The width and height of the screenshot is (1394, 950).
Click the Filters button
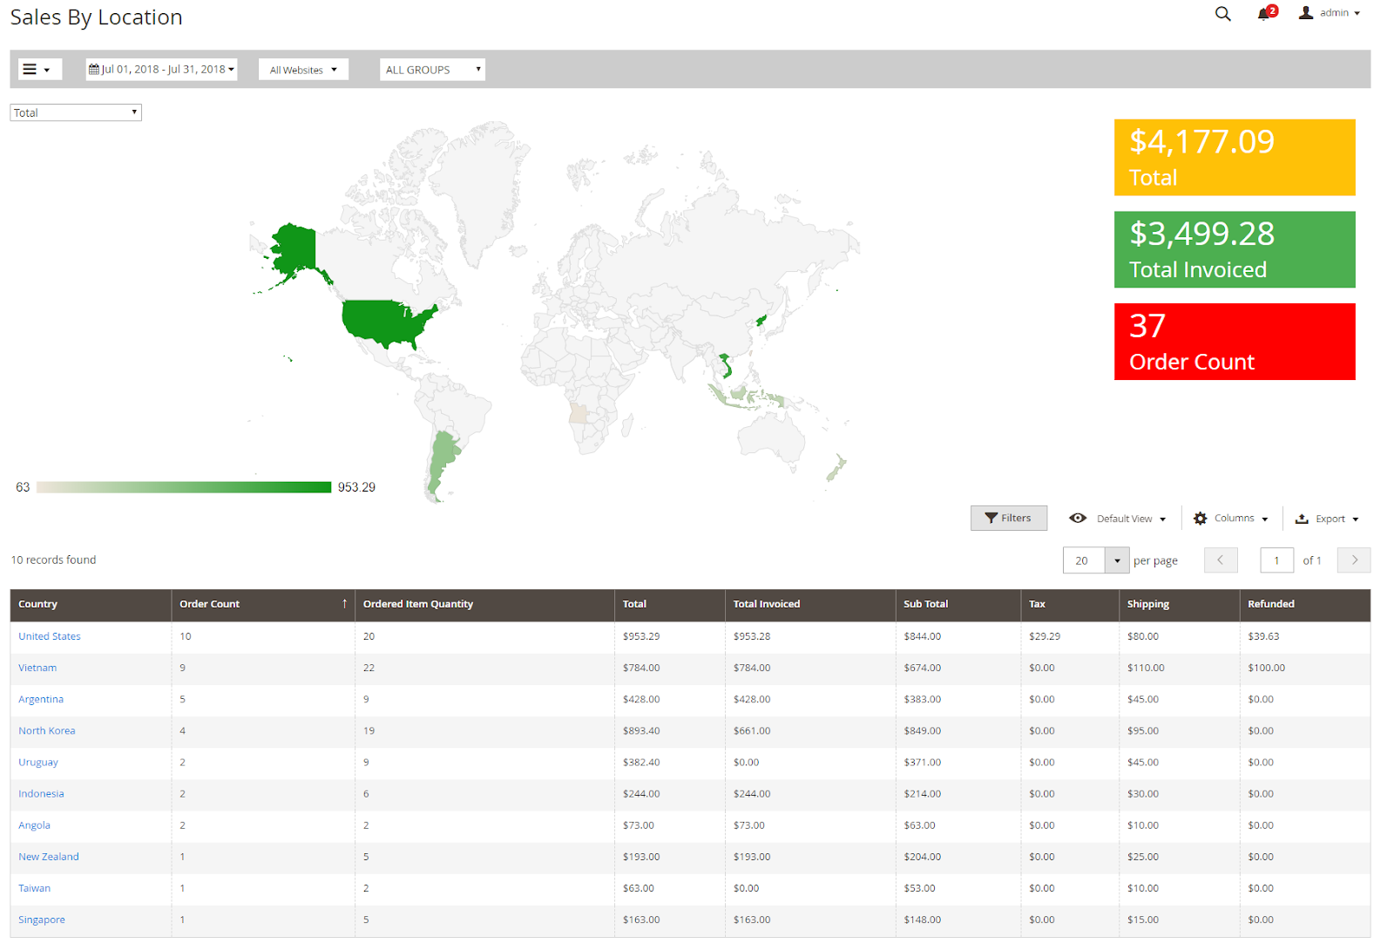1008,519
